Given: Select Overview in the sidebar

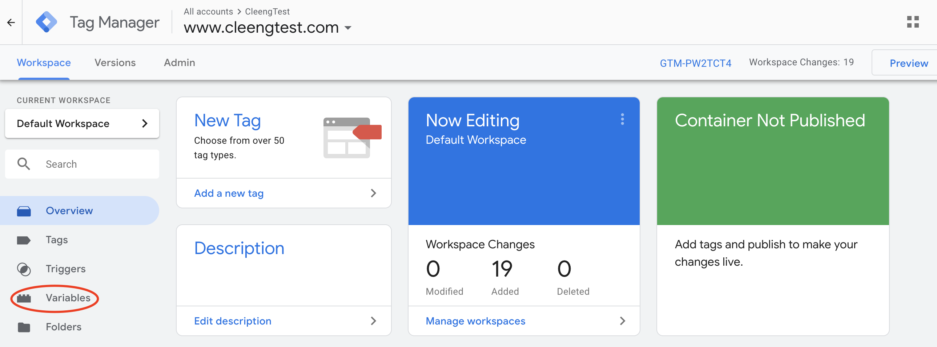Looking at the screenshot, I should pyautogui.click(x=79, y=211).
